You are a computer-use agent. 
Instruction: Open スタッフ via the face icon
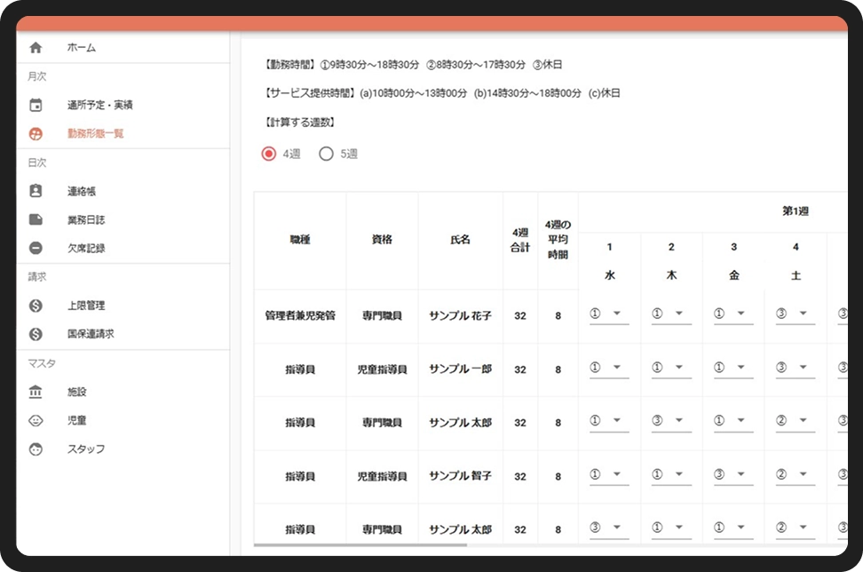[36, 449]
